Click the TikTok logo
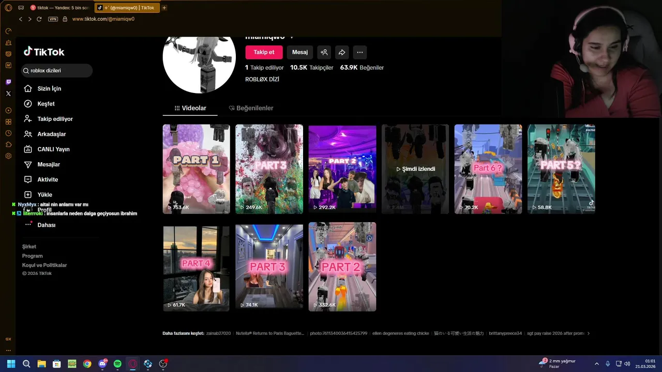Image resolution: width=662 pixels, height=372 pixels. (44, 52)
